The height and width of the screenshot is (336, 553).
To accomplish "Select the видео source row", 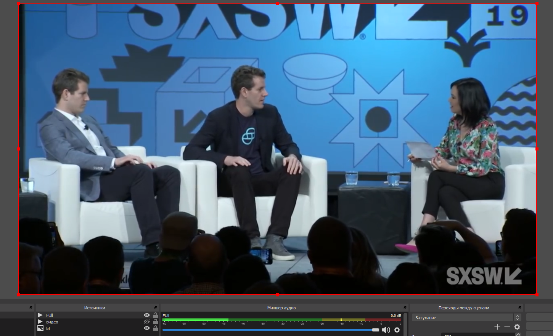I will pyautogui.click(x=97, y=322).
